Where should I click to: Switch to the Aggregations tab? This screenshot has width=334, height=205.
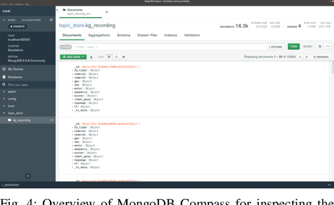(x=99, y=35)
